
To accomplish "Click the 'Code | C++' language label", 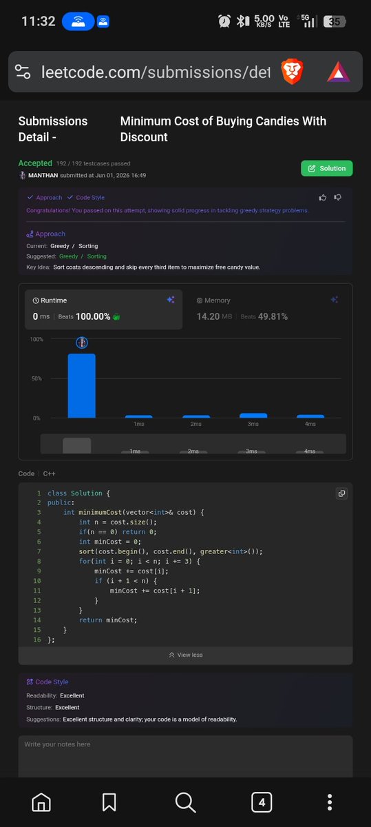I will click(x=36, y=473).
